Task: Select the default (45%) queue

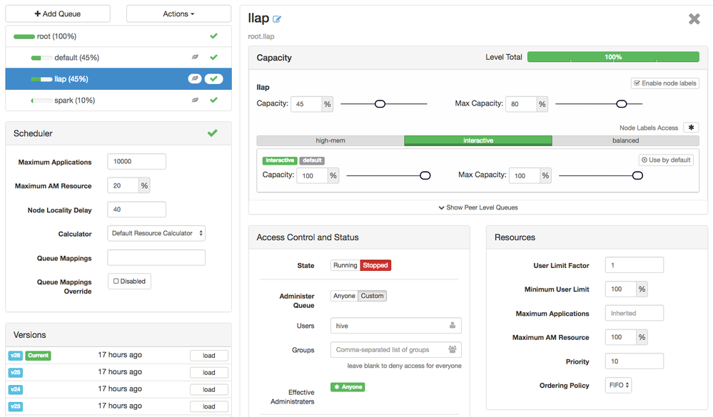Action: [x=118, y=57]
